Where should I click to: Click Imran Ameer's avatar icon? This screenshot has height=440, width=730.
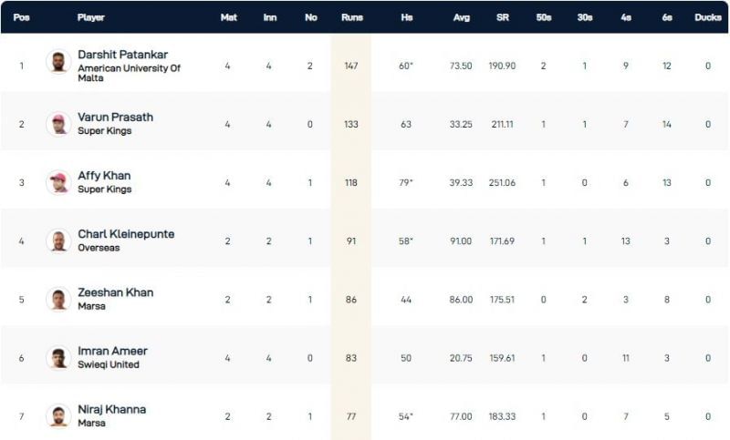click(x=58, y=358)
